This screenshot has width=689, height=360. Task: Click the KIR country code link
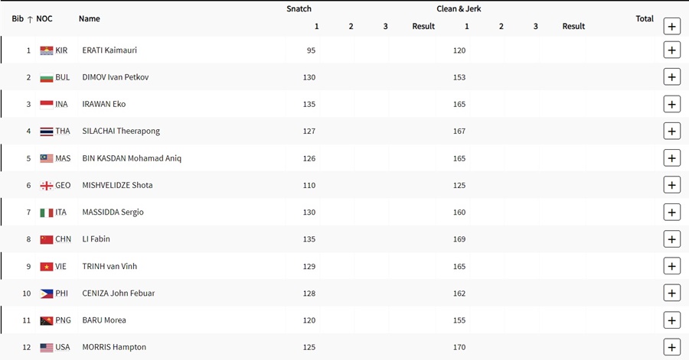(61, 50)
